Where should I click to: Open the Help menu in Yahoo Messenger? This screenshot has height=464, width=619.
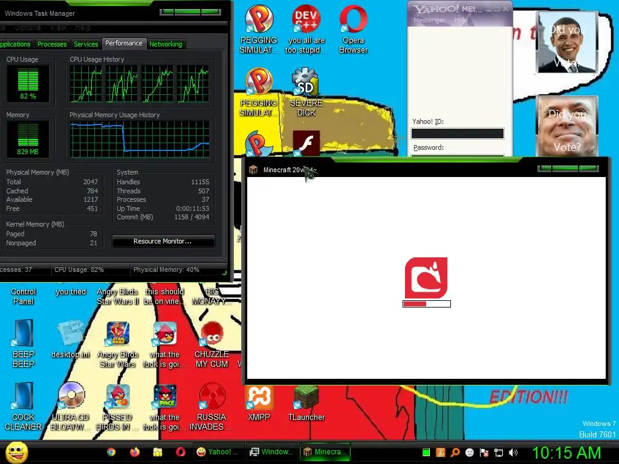point(461,20)
